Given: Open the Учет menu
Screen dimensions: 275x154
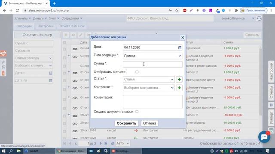Looking at the screenshot, I should click(x=54, y=18).
